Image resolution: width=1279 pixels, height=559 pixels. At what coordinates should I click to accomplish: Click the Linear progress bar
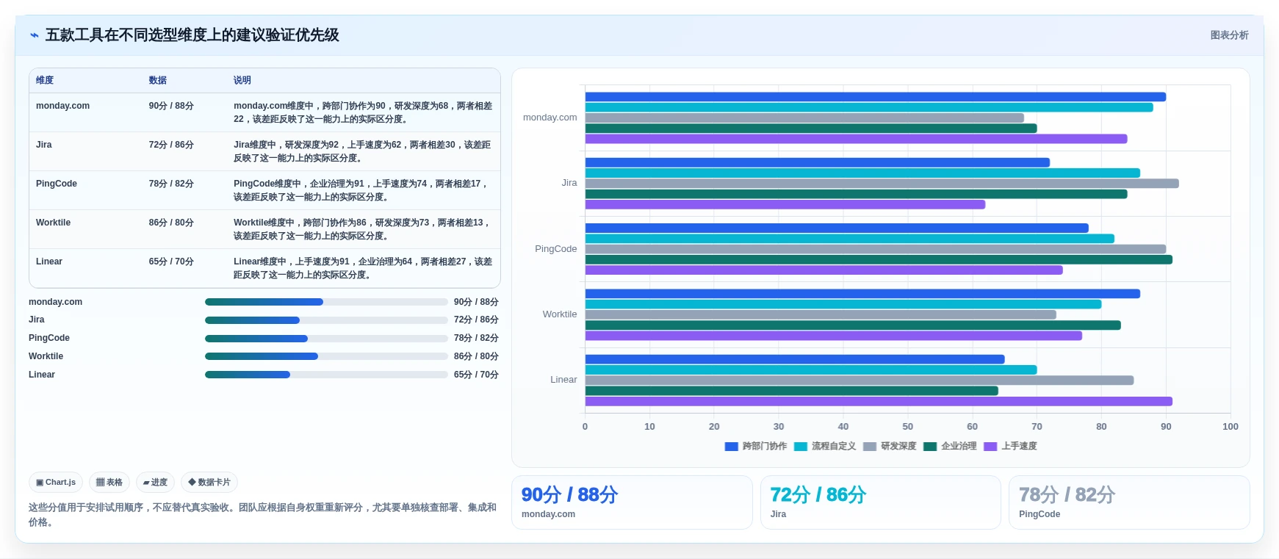pos(326,375)
